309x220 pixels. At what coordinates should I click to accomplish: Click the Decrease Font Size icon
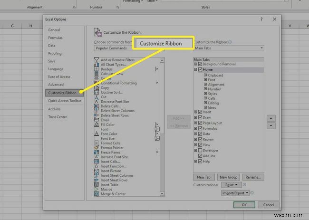[x=97, y=101]
